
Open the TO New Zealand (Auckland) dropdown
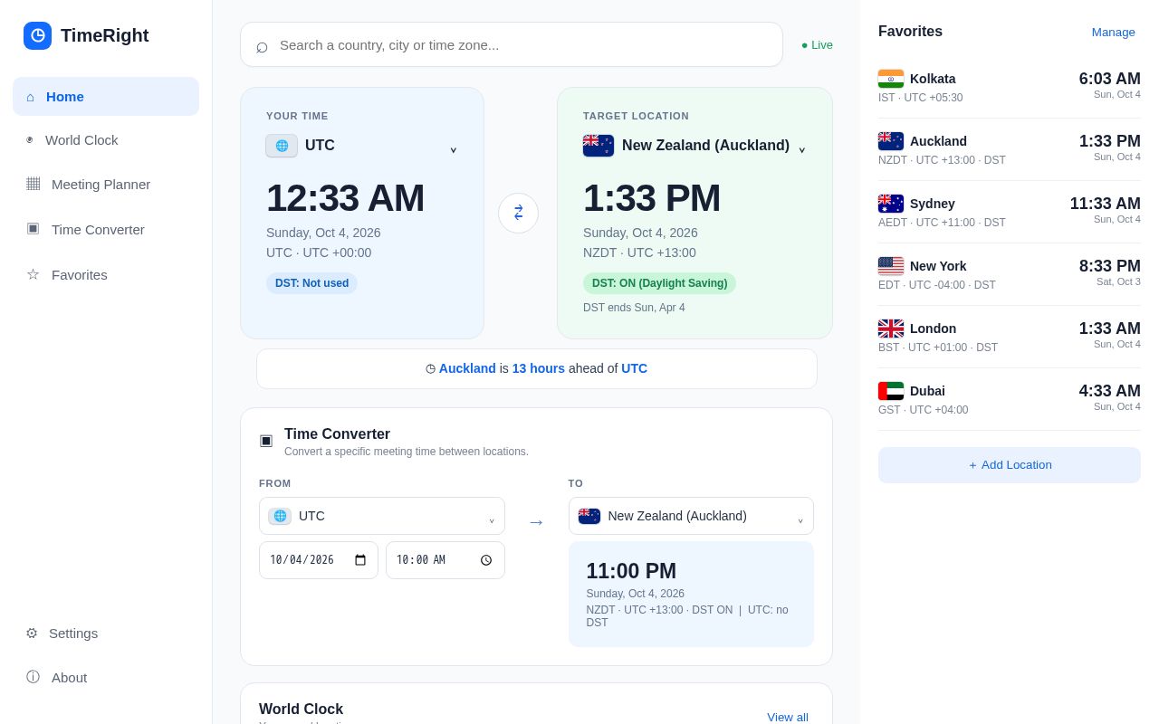pyautogui.click(x=691, y=516)
